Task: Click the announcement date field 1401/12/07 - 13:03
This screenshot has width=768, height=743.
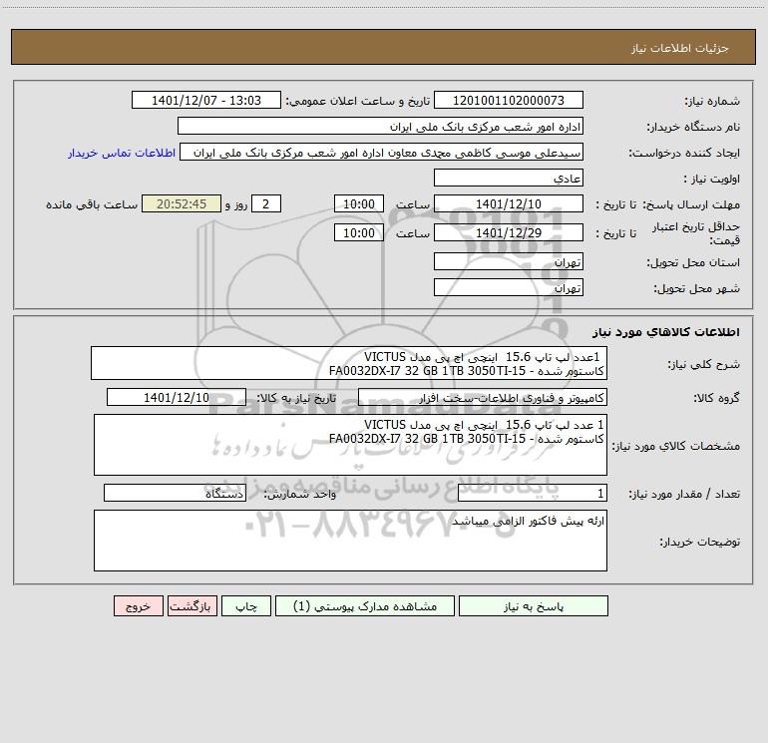Action: tap(206, 100)
